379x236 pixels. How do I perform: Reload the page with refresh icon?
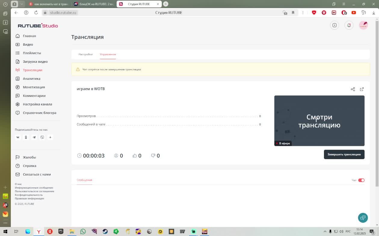[x=36, y=13]
